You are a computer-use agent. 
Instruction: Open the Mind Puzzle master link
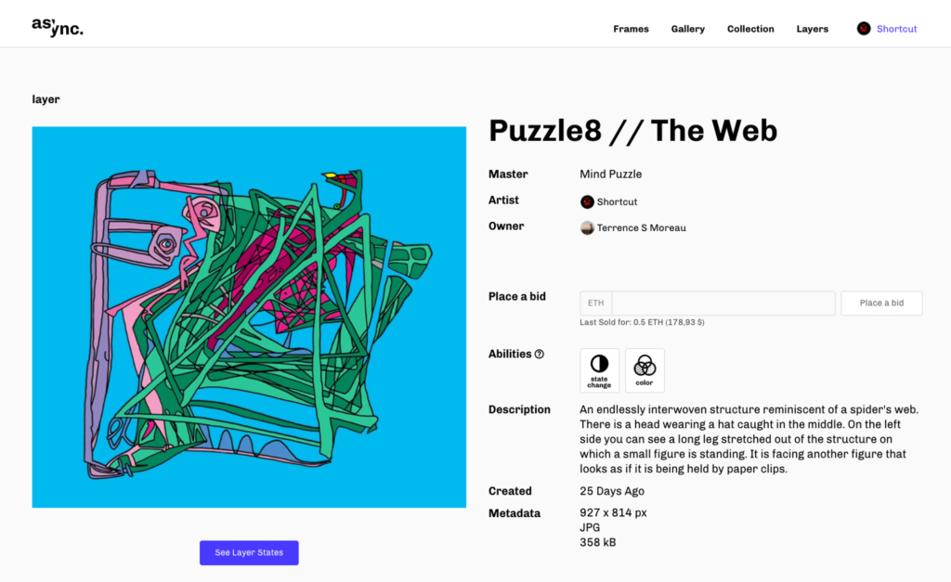(610, 174)
